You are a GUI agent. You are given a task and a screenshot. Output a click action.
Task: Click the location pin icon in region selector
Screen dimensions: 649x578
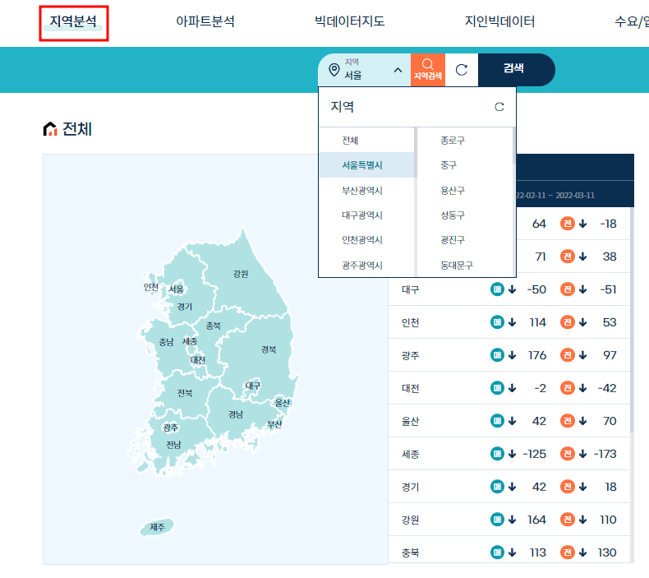(x=334, y=70)
